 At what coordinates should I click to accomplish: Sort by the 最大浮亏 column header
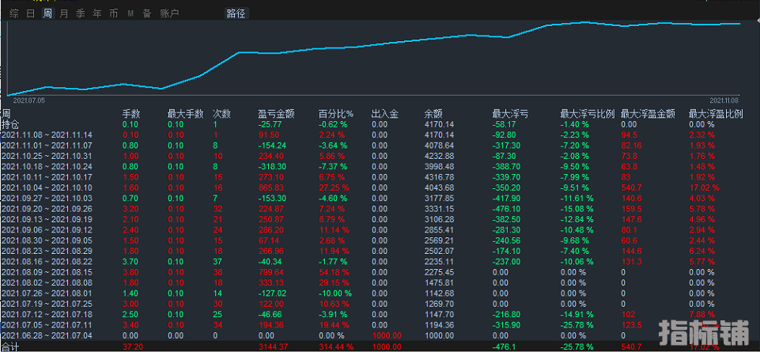click(x=510, y=114)
